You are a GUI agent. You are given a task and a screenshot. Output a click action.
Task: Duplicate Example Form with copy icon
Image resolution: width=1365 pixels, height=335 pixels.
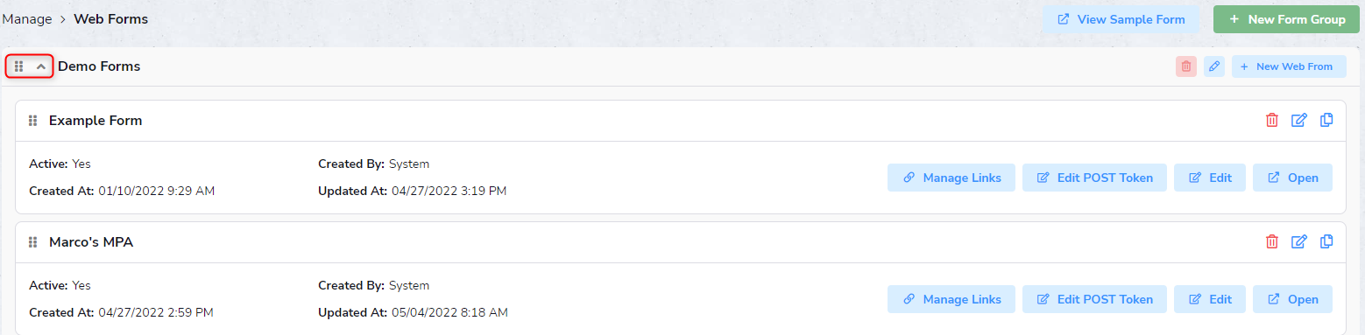[1326, 120]
